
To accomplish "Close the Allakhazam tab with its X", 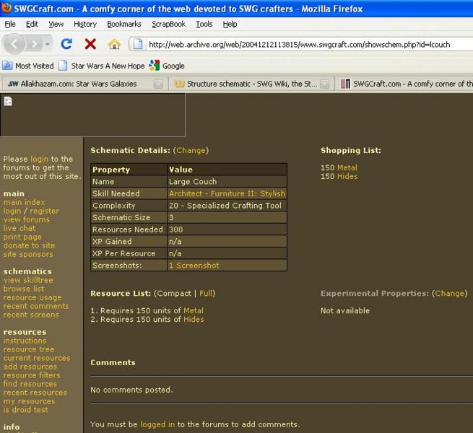I will click(158, 84).
